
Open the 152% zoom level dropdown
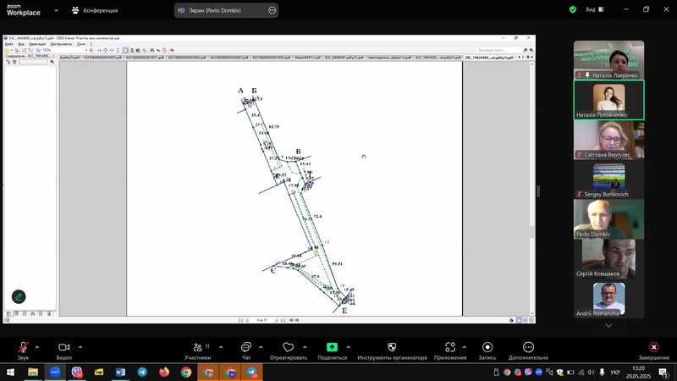pyautogui.click(x=86, y=50)
